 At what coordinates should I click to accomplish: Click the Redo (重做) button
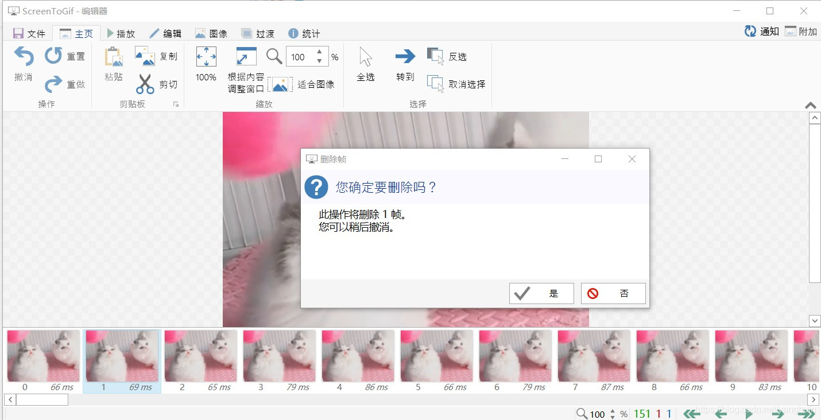tap(65, 84)
